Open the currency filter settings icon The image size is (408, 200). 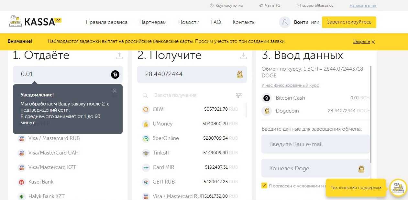[239, 95]
